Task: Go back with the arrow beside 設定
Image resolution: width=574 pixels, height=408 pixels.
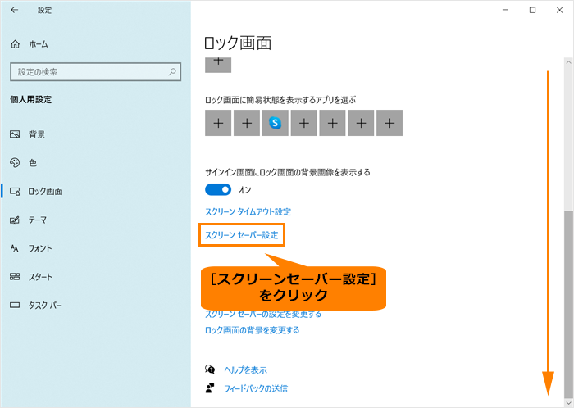Action: point(14,10)
